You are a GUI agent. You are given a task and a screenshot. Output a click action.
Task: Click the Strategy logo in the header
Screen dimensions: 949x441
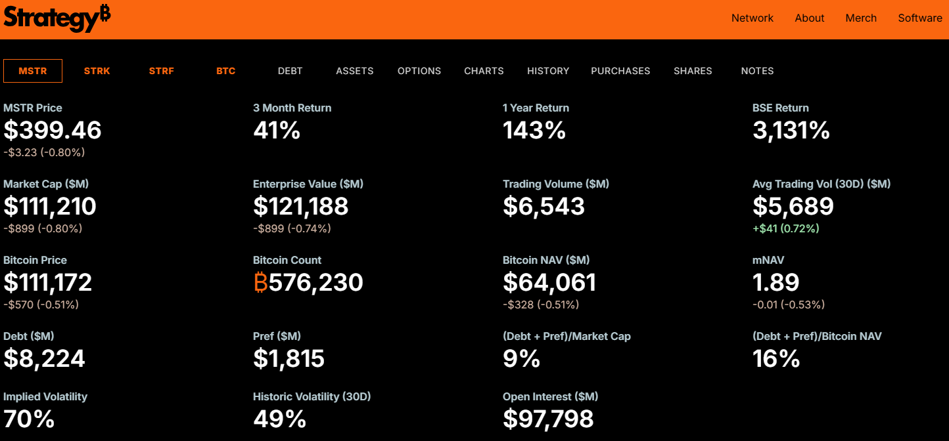(57, 18)
